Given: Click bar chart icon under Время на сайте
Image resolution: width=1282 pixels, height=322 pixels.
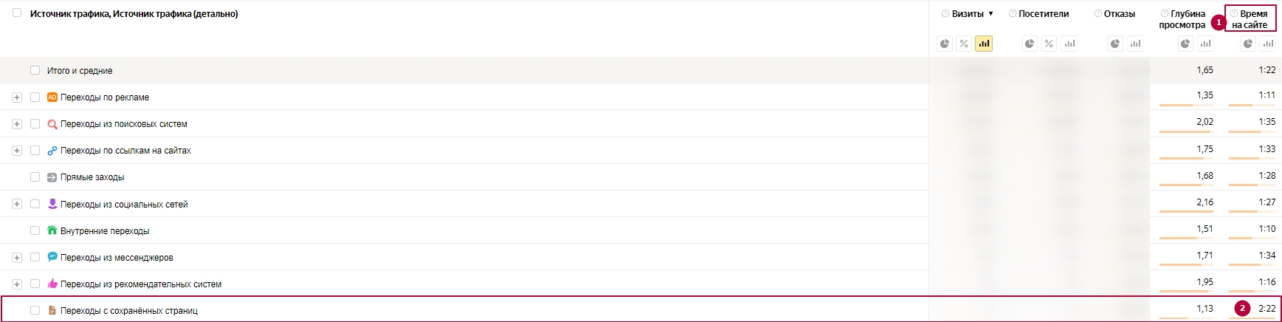Looking at the screenshot, I should click(x=1268, y=44).
